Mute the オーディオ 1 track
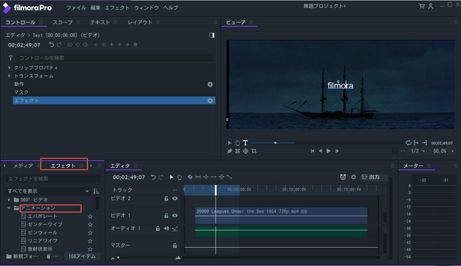This screenshot has width=461, height=266. [167, 228]
